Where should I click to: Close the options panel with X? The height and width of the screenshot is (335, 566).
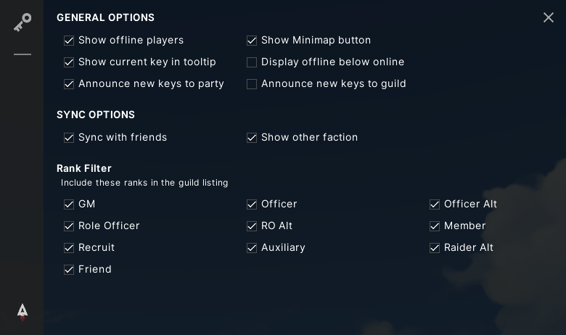(x=549, y=17)
